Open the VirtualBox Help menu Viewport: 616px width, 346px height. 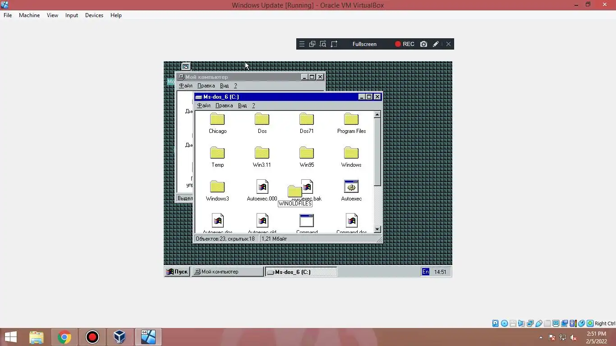tap(116, 15)
